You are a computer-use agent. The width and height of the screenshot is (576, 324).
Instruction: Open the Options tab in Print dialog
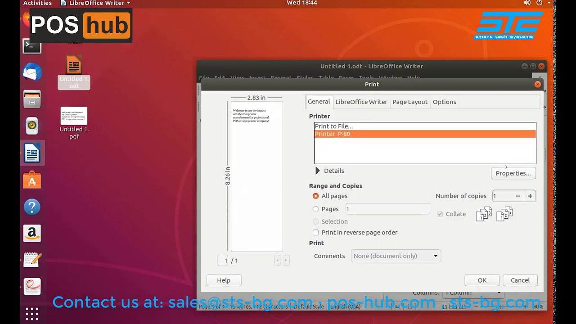[x=444, y=102]
